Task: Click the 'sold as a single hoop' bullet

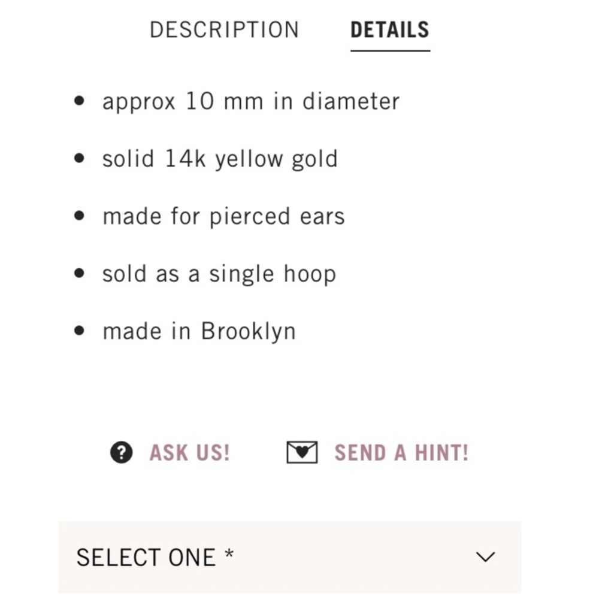Action: tap(78, 273)
